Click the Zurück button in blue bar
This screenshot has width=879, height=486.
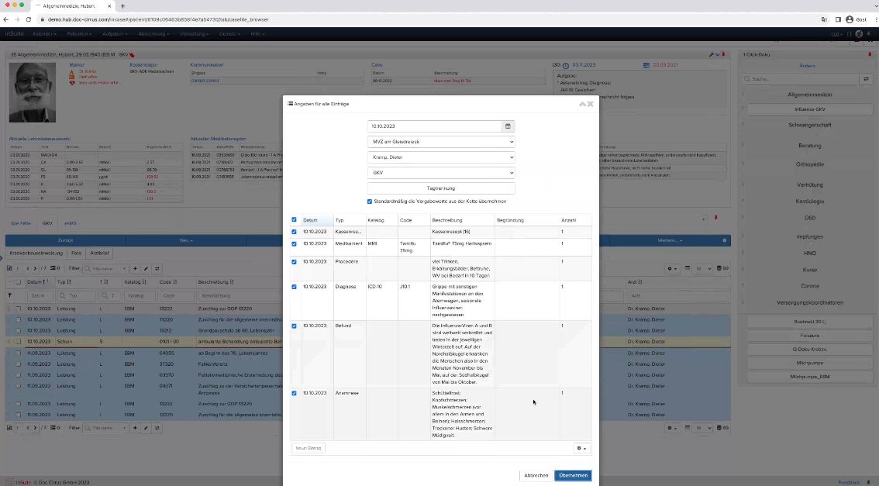tap(66, 240)
